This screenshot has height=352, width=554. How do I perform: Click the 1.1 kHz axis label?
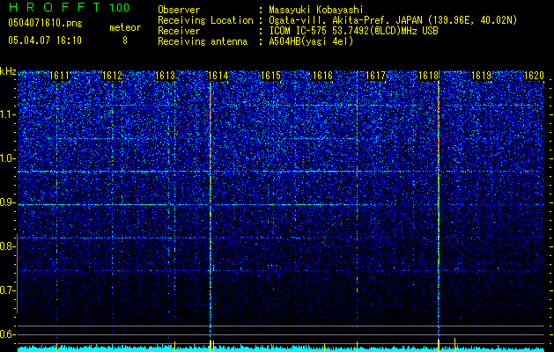tap(7, 114)
